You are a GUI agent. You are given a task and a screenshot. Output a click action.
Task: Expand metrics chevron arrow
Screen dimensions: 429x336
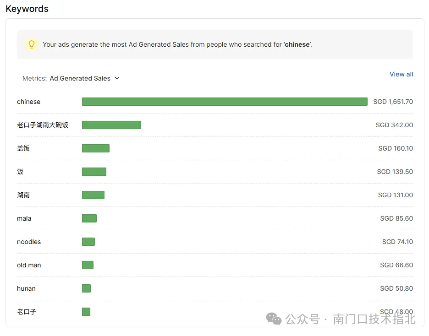[x=117, y=78]
